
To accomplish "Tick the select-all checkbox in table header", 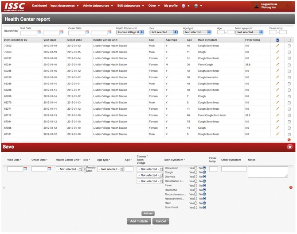I will coord(289,40).
